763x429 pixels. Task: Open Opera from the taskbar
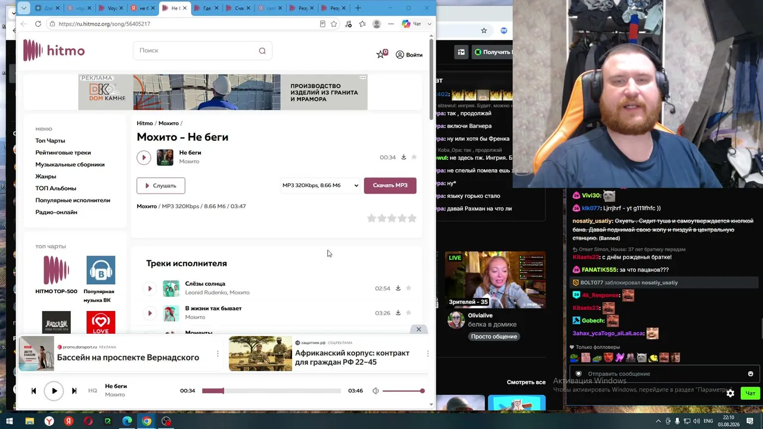[88, 421]
